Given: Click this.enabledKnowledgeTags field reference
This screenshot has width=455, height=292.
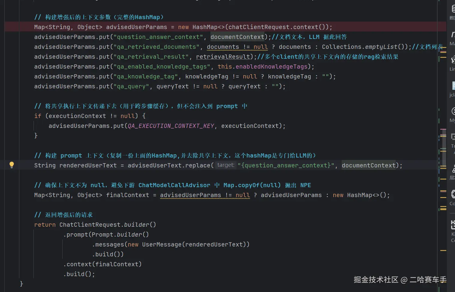Looking at the screenshot, I should click(263, 66).
